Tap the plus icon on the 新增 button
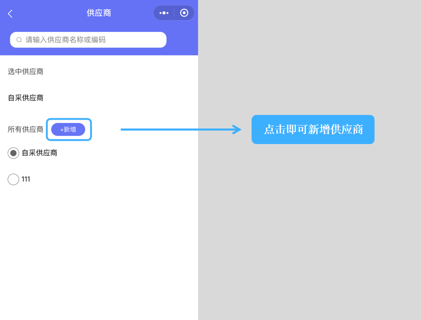421x320 pixels. (61, 130)
